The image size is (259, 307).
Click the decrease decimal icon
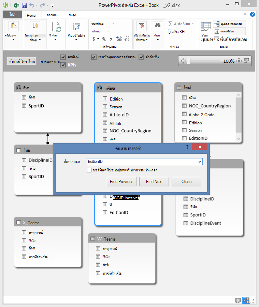click(127, 39)
